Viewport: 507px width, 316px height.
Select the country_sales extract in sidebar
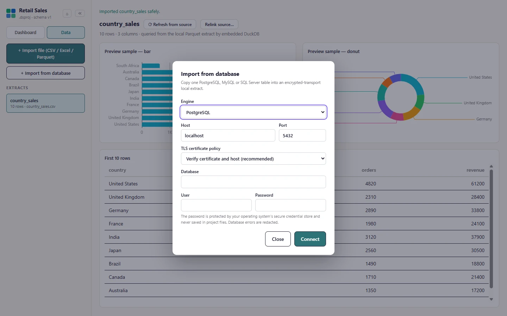45,103
